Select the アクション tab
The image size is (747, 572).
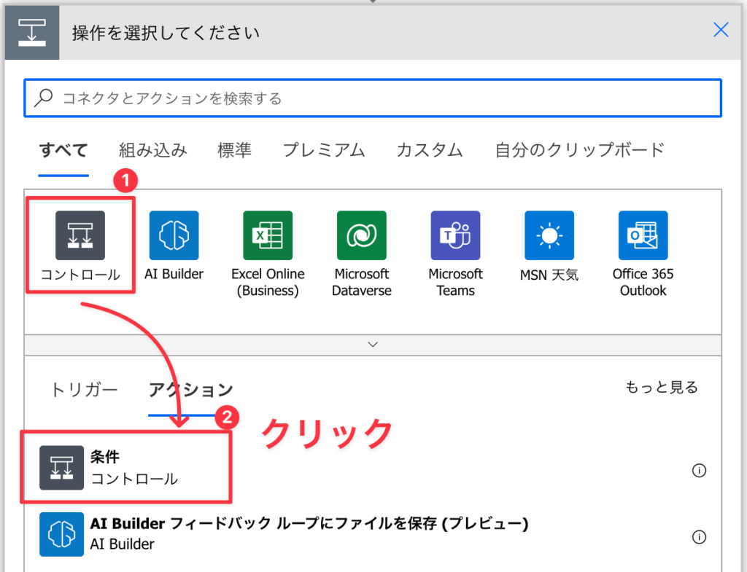pyautogui.click(x=190, y=390)
